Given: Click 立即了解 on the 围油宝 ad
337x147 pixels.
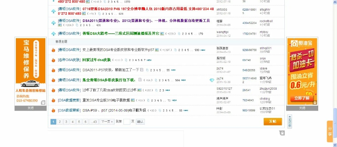Looking at the screenshot, I should click(x=302, y=98).
